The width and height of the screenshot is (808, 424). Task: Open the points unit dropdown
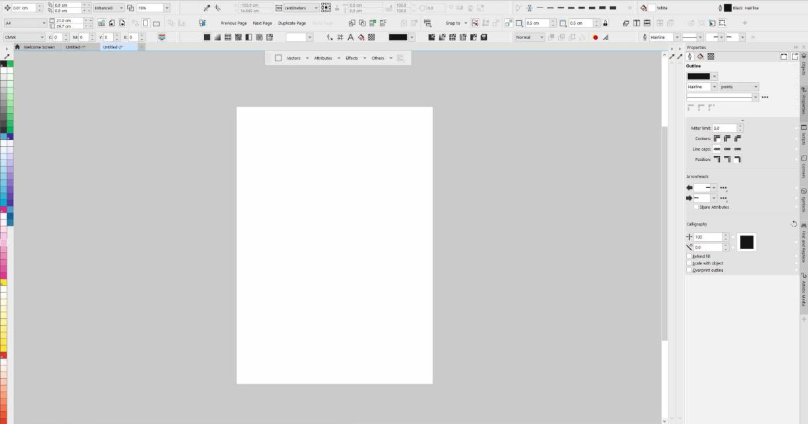[x=739, y=87]
